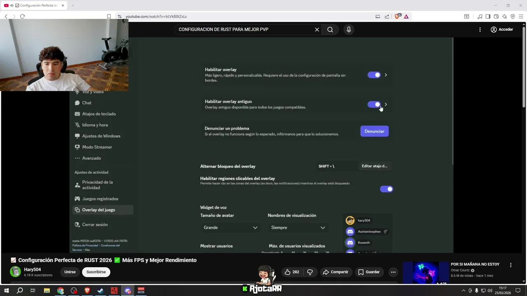Open YouTube settings three-dot menu
The height and width of the screenshot is (296, 527).
click(x=480, y=30)
